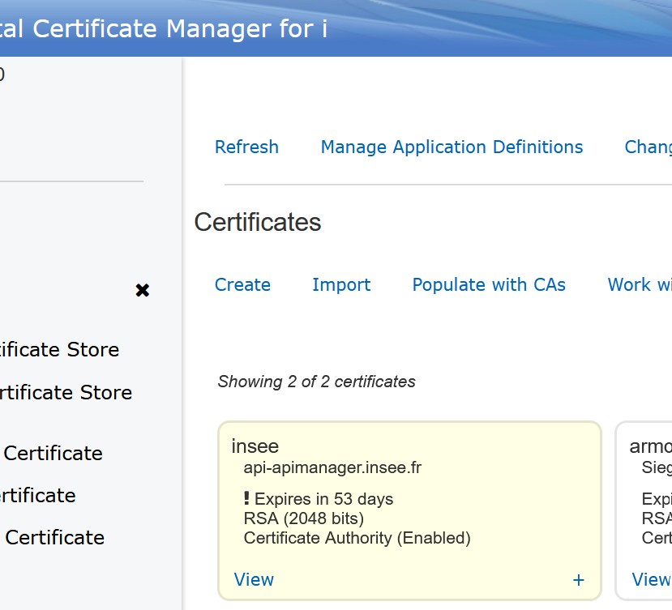Click the 'Expires in 53 days' text
Viewport: 672px width, 610px height.
pyautogui.click(x=323, y=499)
